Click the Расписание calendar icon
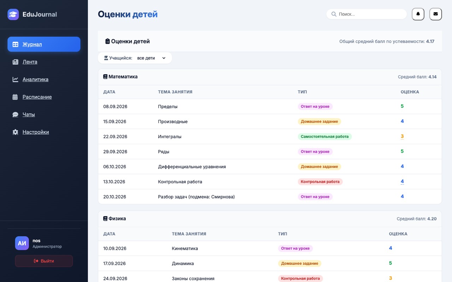Screen dimensions: 452x282 point(15,97)
